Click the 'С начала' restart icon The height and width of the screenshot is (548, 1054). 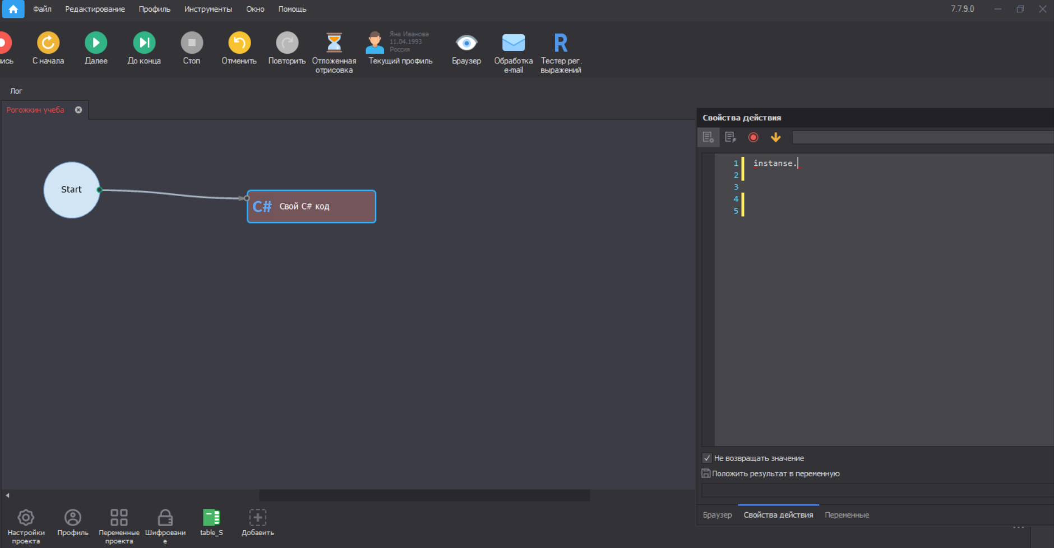point(48,43)
